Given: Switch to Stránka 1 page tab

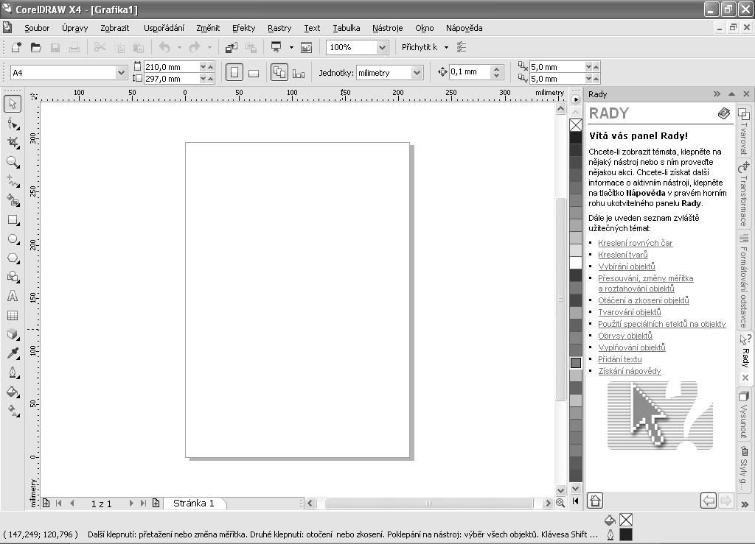Looking at the screenshot, I should [194, 504].
